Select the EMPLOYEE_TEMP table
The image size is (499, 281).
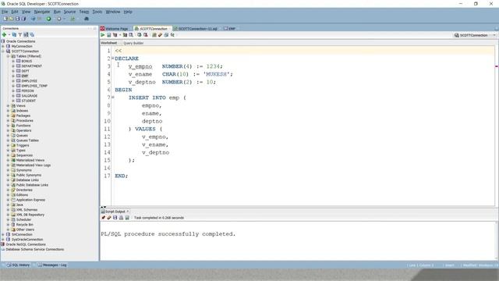[x=34, y=86]
